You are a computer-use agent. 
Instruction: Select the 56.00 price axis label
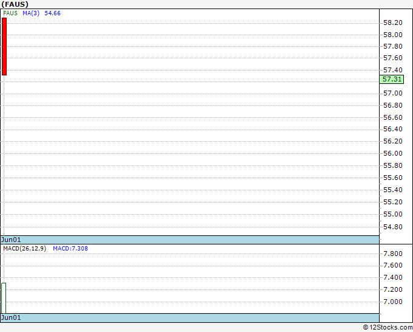click(x=392, y=153)
